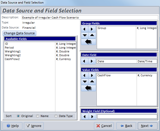
Task: Click Change Data Source button
Action: (x=19, y=33)
